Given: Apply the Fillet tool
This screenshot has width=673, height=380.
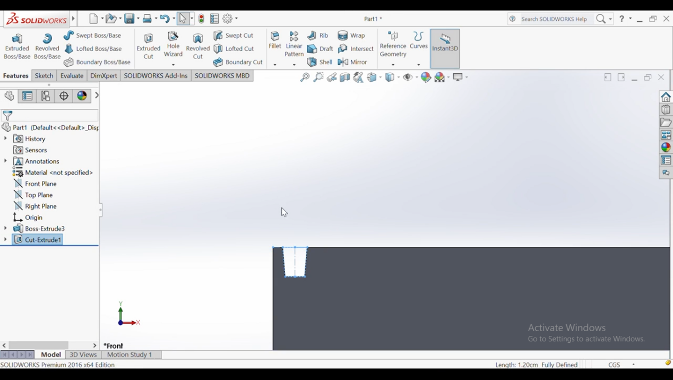Looking at the screenshot, I should tap(275, 41).
